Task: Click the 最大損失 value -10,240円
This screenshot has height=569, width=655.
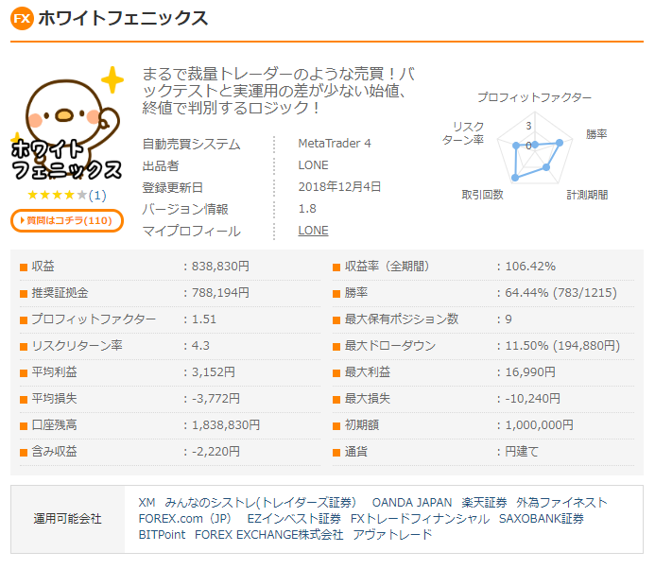Action: 532,399
